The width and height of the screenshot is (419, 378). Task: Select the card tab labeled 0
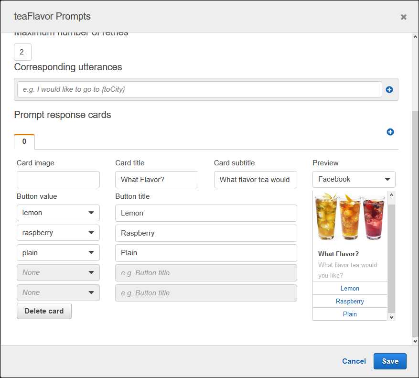24,141
